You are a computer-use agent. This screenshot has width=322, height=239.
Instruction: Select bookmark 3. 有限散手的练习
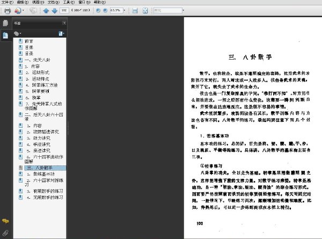click(x=45, y=191)
